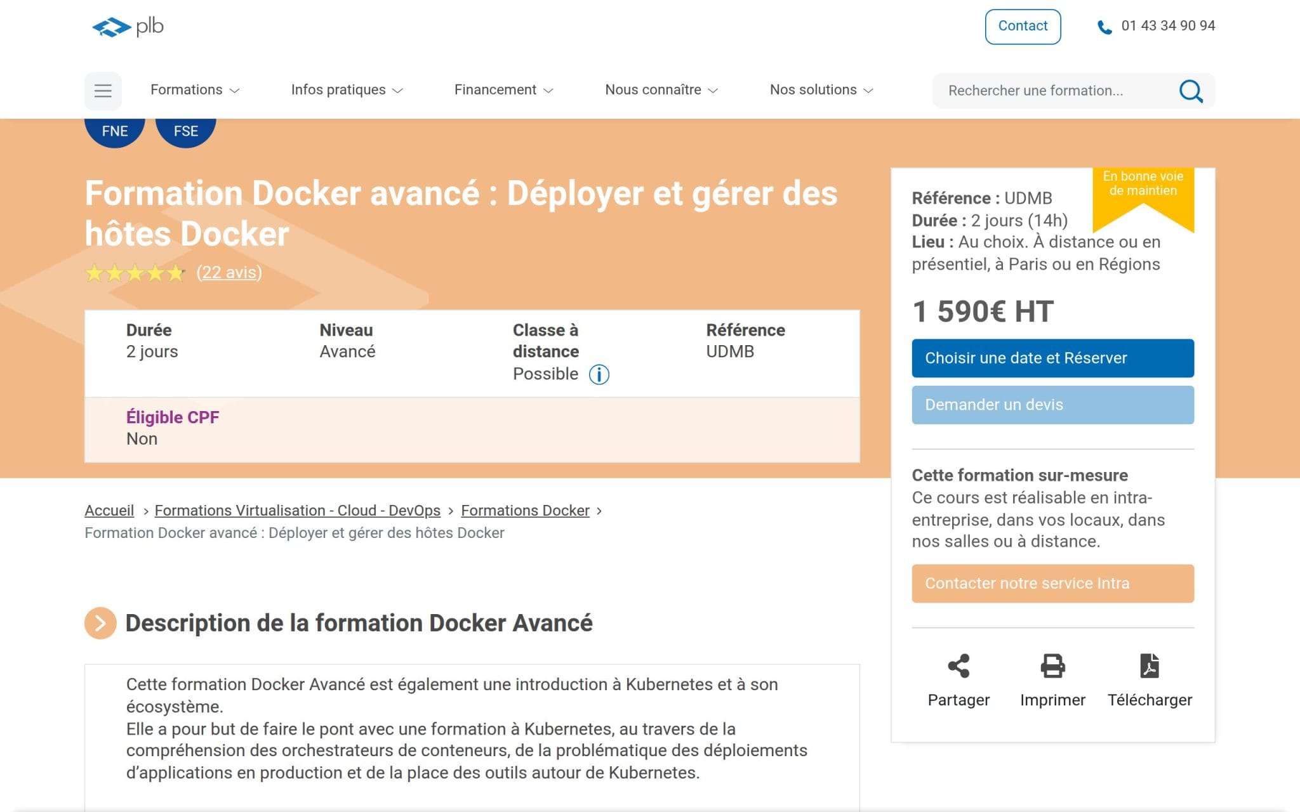Viewport: 1300px width, 812px height.
Task: Go to Accueil breadcrumb link
Action: click(109, 511)
